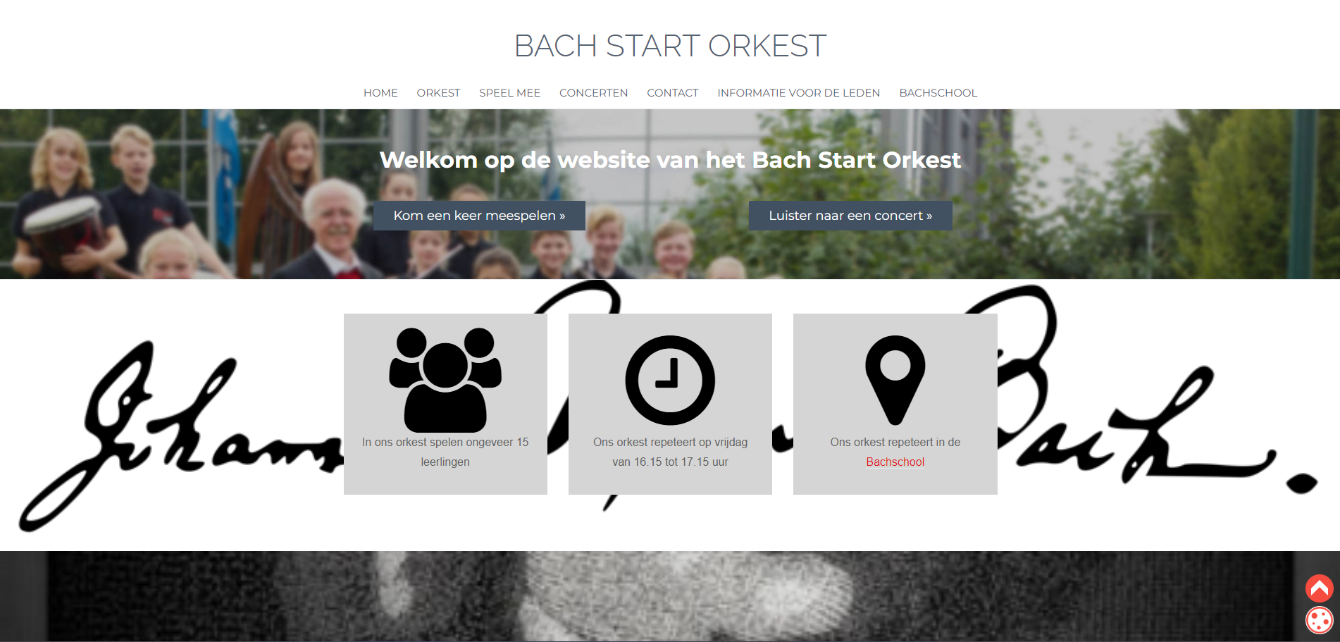
Task: Follow the red Bachschool link
Action: click(x=895, y=462)
